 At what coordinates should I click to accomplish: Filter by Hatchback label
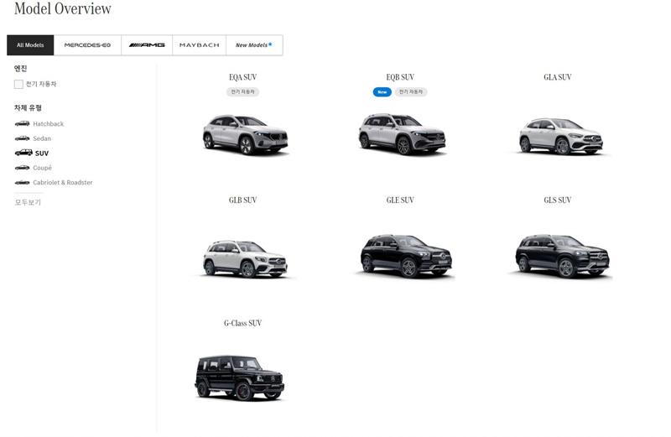pyautogui.click(x=49, y=123)
